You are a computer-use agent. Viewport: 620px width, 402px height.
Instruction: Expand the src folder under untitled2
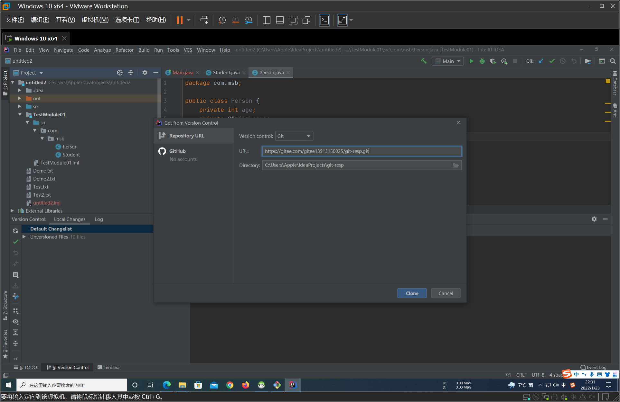coord(19,106)
